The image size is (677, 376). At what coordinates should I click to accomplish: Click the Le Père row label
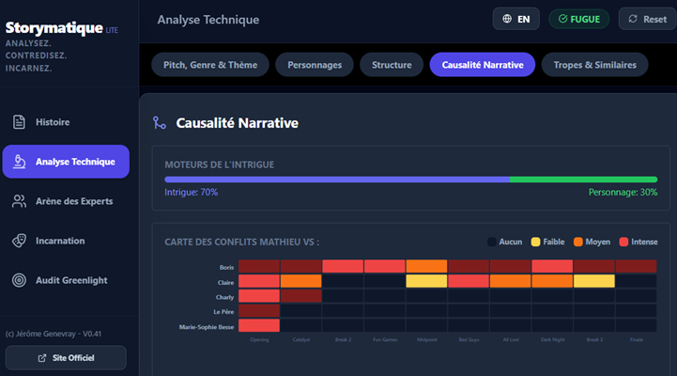pyautogui.click(x=223, y=312)
